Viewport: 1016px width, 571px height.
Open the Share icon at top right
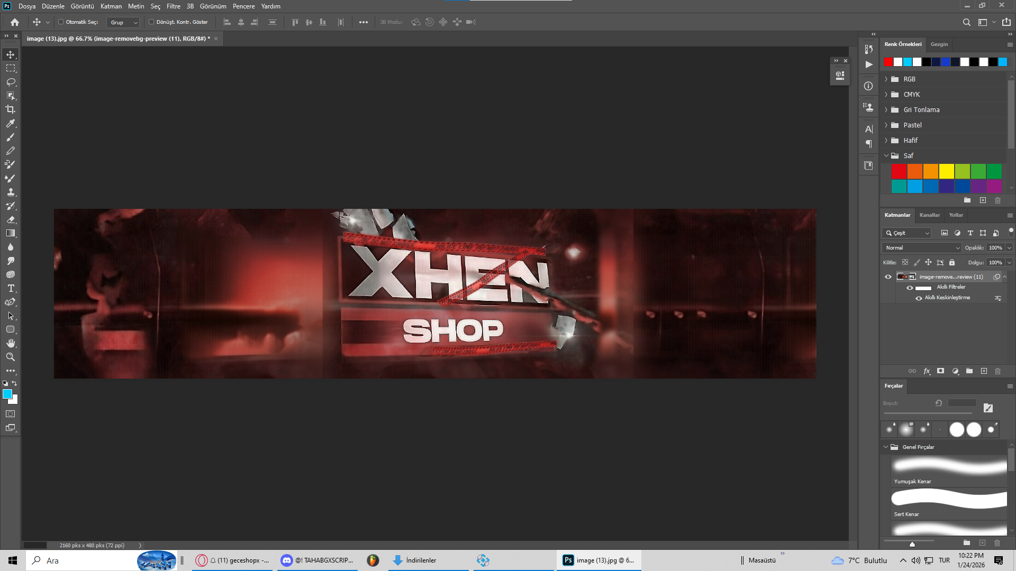pyautogui.click(x=1006, y=22)
